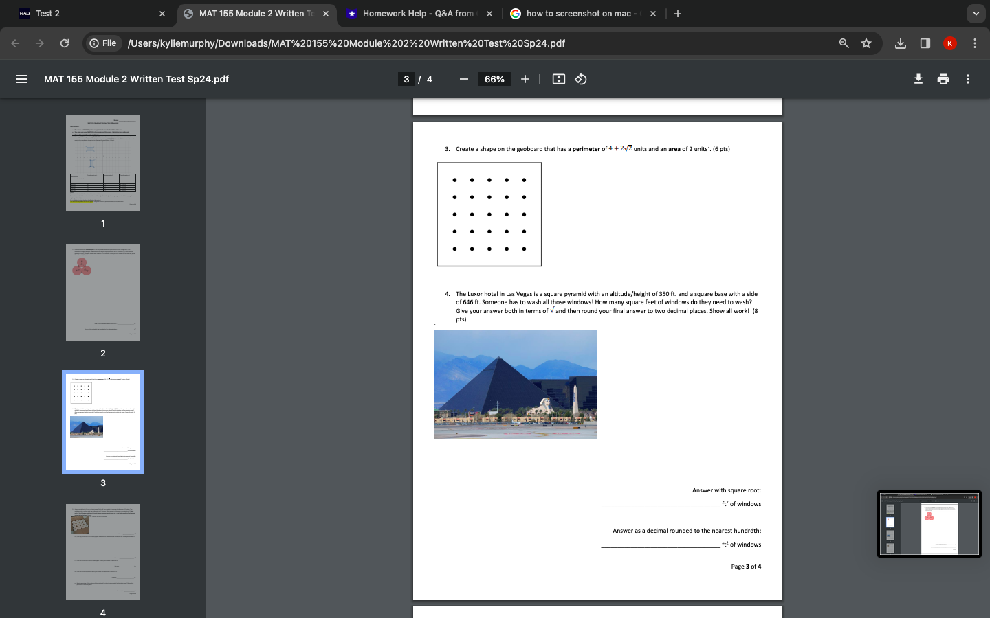This screenshot has width=990, height=618.
Task: Rotate the PDF counterclockwise
Action: (x=580, y=79)
